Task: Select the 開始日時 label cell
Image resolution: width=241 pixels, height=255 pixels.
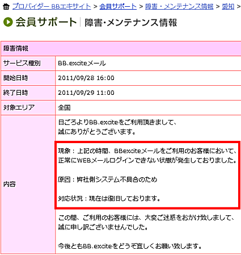Action: coord(28,78)
